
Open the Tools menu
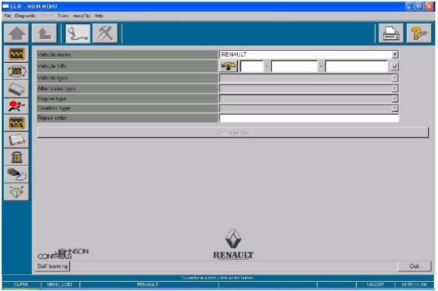[63, 16]
